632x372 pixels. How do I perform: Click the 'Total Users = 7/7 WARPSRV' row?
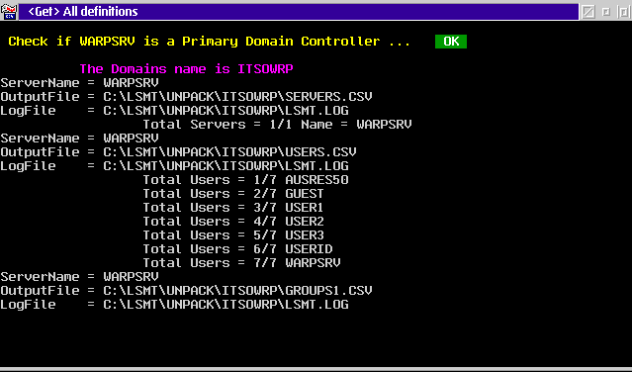click(241, 263)
